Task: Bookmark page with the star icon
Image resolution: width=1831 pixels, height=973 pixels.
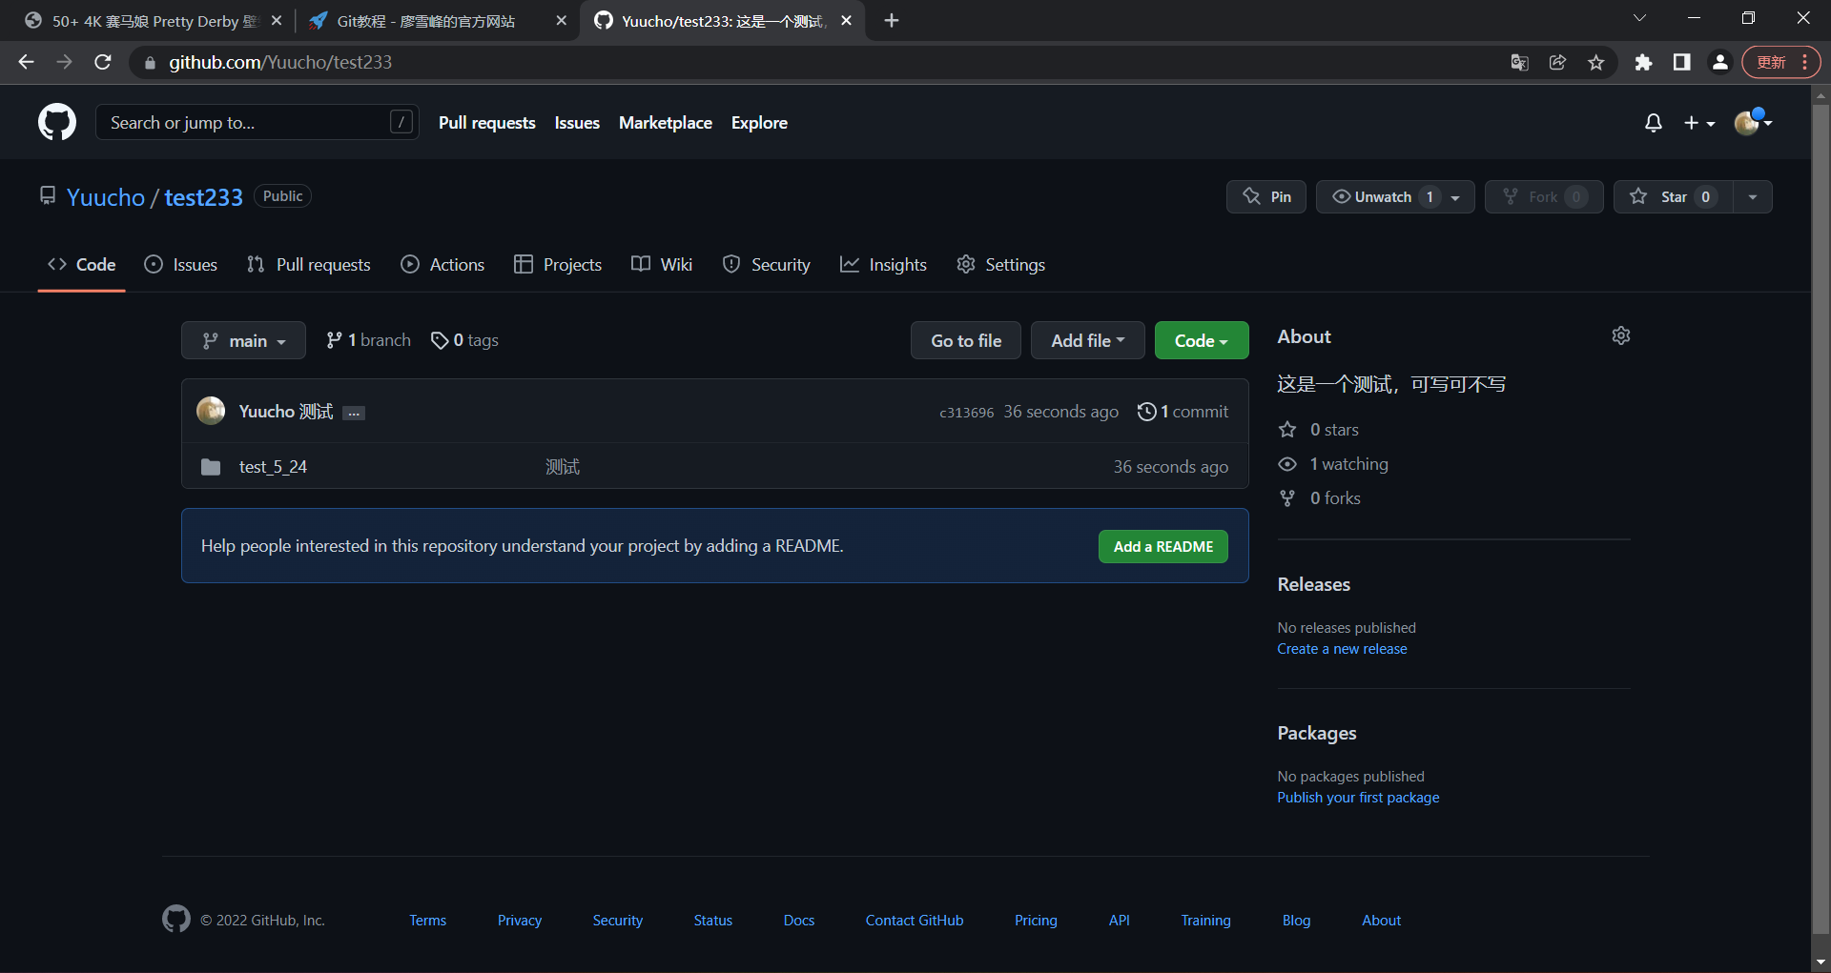Action: click(1595, 63)
